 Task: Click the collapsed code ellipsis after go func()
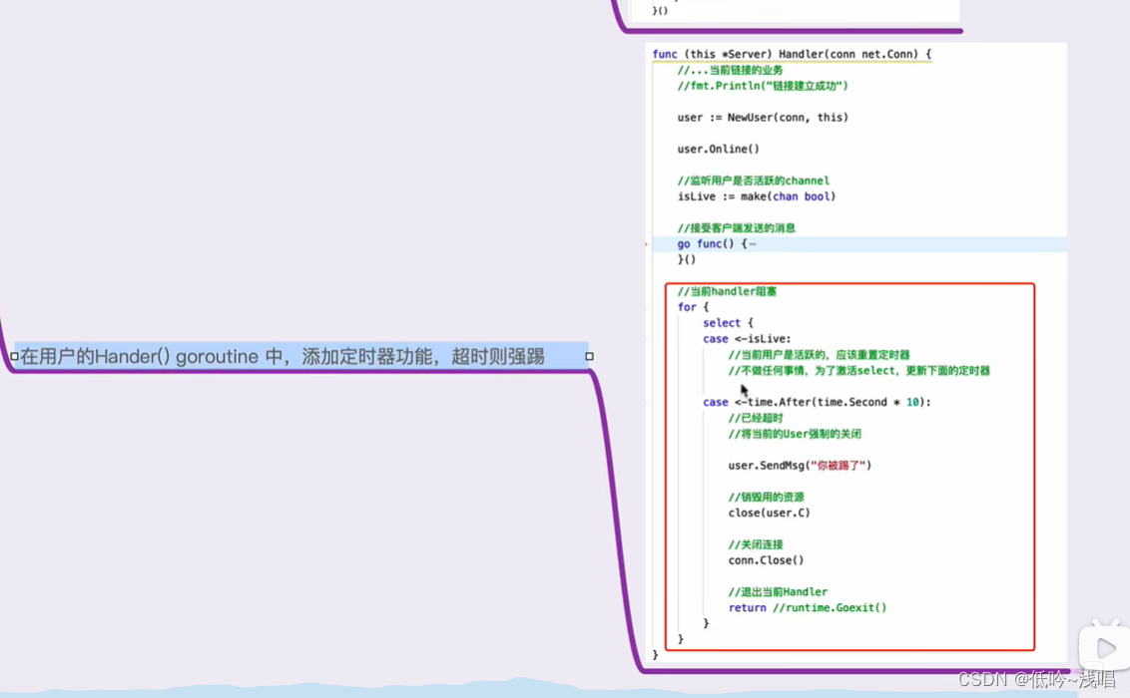pyautogui.click(x=753, y=244)
